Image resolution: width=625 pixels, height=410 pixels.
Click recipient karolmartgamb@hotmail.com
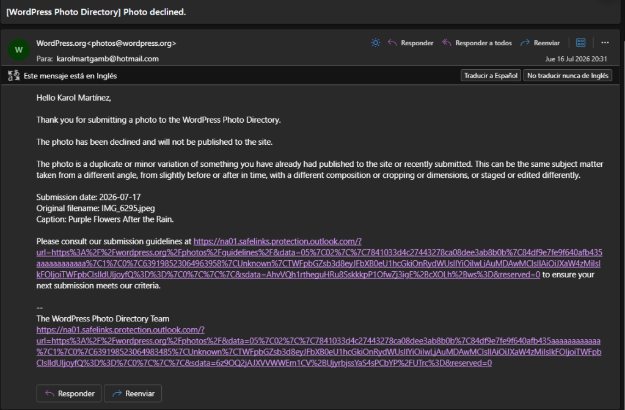click(x=108, y=59)
